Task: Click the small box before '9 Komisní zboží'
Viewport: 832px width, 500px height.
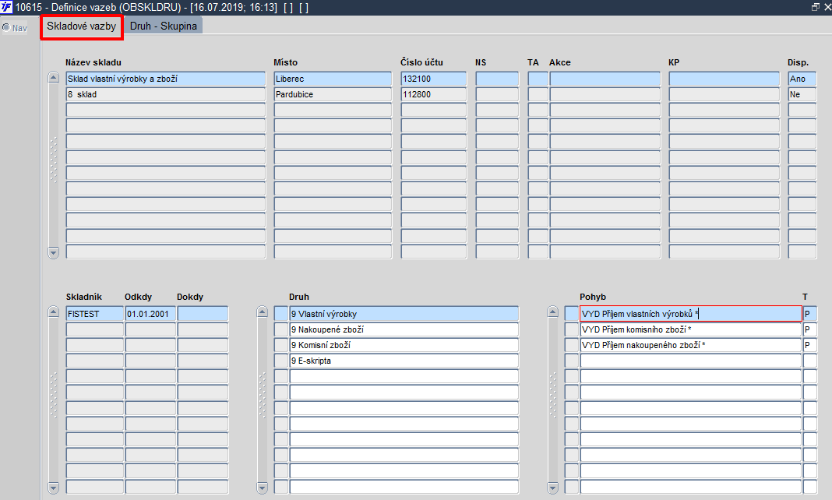Action: 281,345
